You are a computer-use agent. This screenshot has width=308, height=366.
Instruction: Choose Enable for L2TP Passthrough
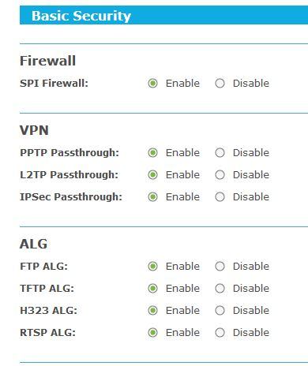(152, 175)
